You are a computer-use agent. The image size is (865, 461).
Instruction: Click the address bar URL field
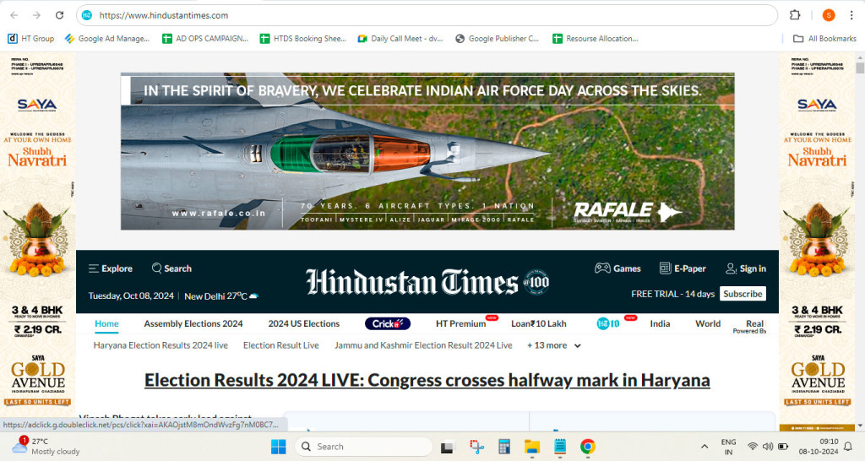coord(427,15)
